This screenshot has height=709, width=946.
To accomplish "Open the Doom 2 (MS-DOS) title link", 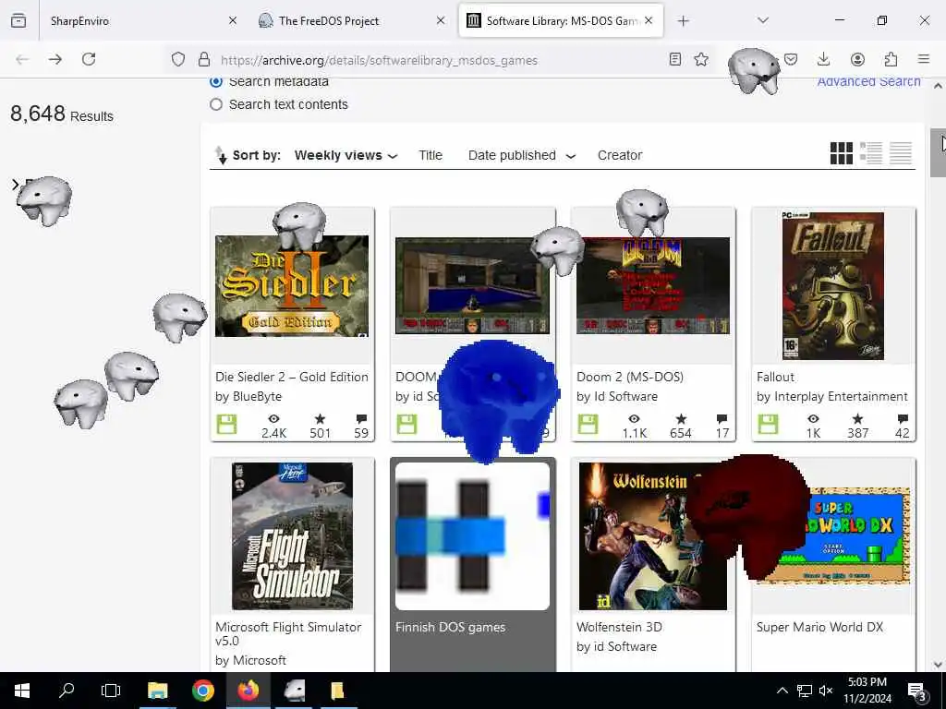I will point(630,377).
